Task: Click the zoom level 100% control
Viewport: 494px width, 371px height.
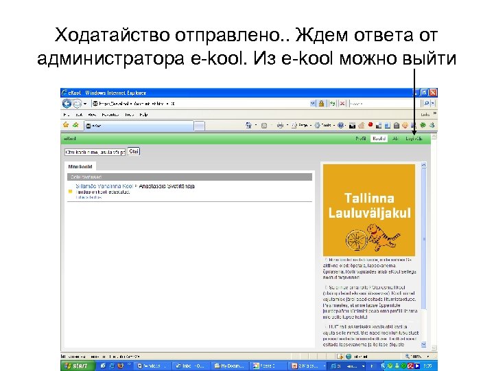Action: point(418,357)
